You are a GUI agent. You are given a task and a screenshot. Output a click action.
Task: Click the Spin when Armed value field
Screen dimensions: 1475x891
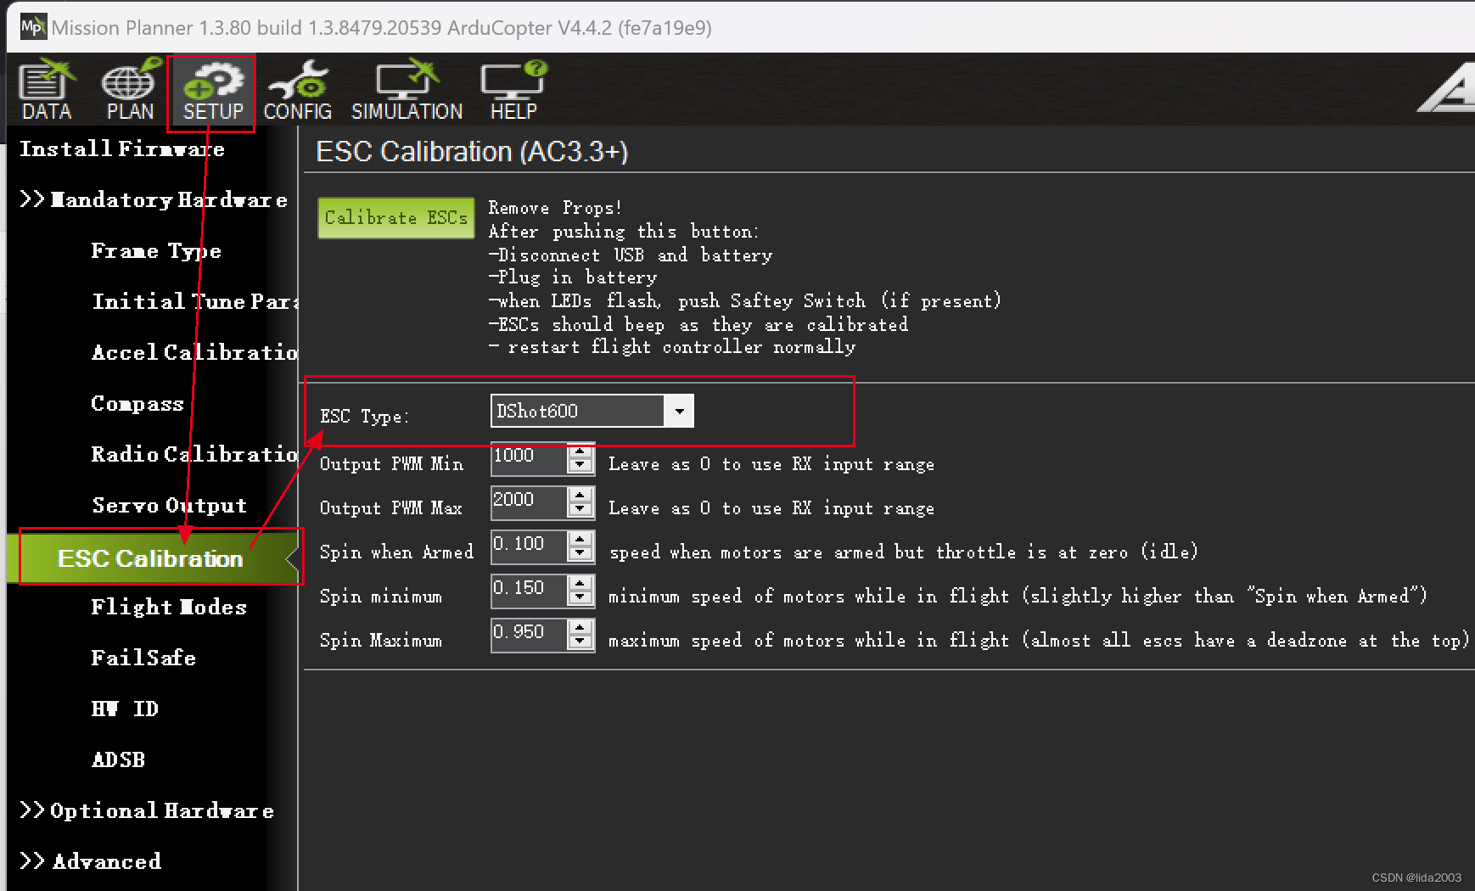tap(529, 547)
